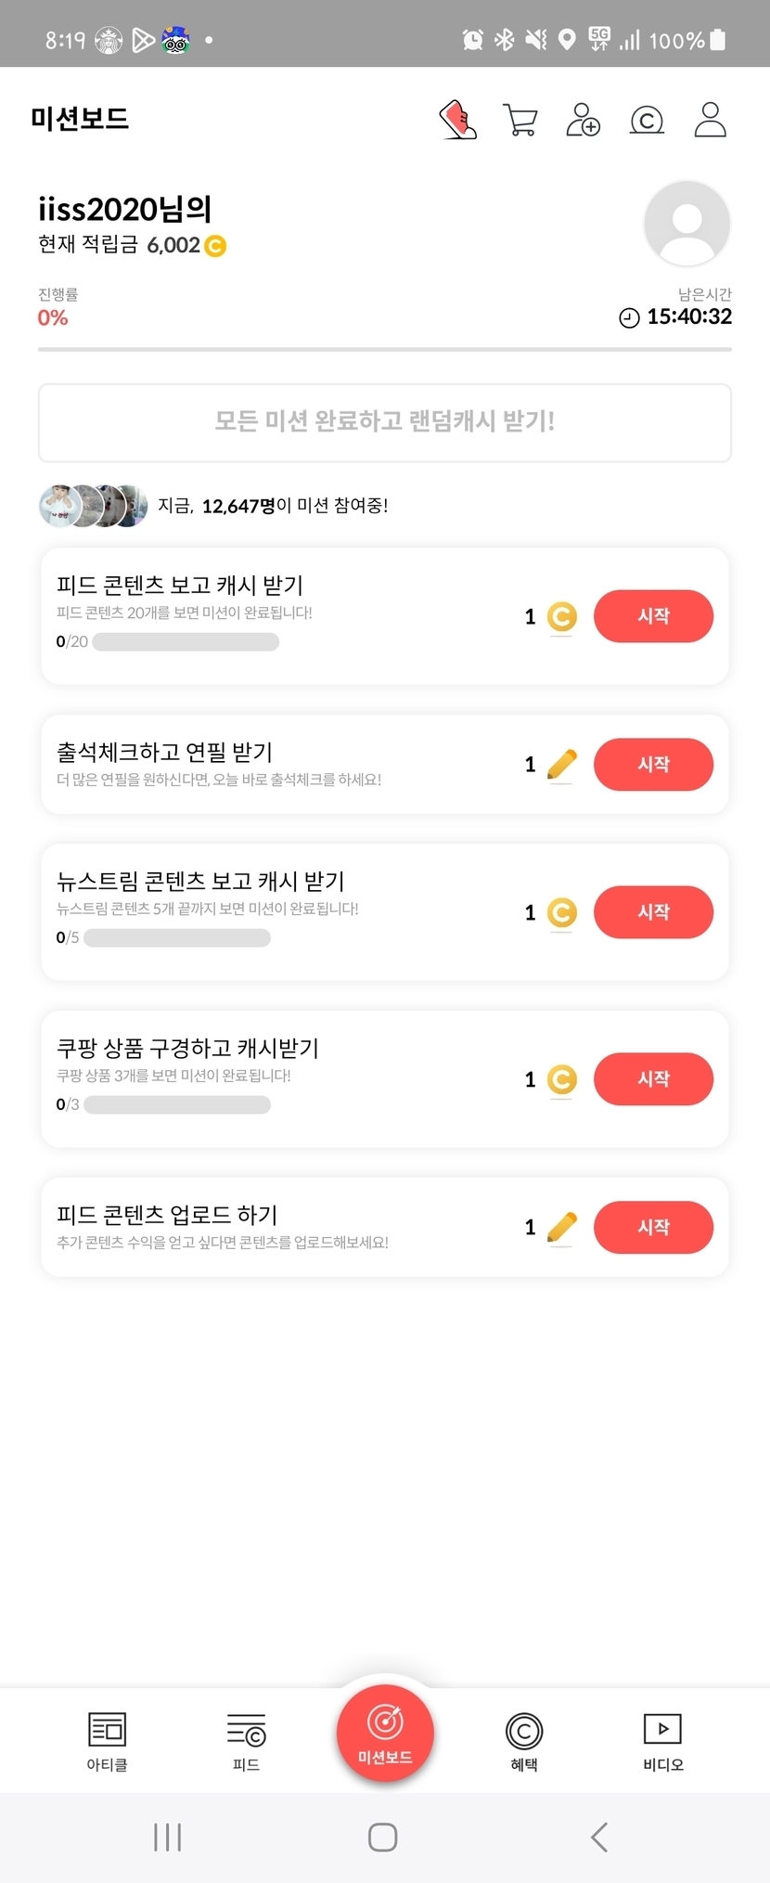Tap the add friend icon

tap(583, 120)
